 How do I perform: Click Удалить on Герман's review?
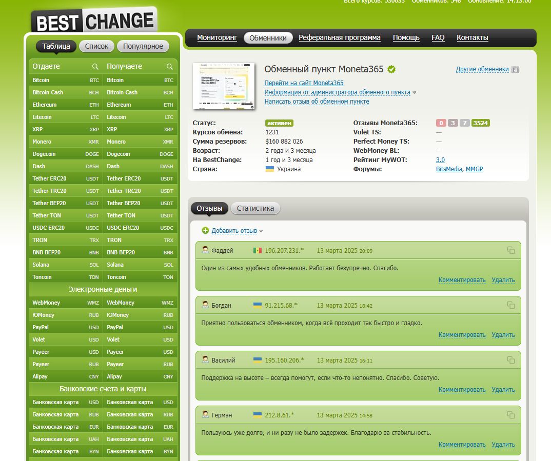[x=503, y=444]
